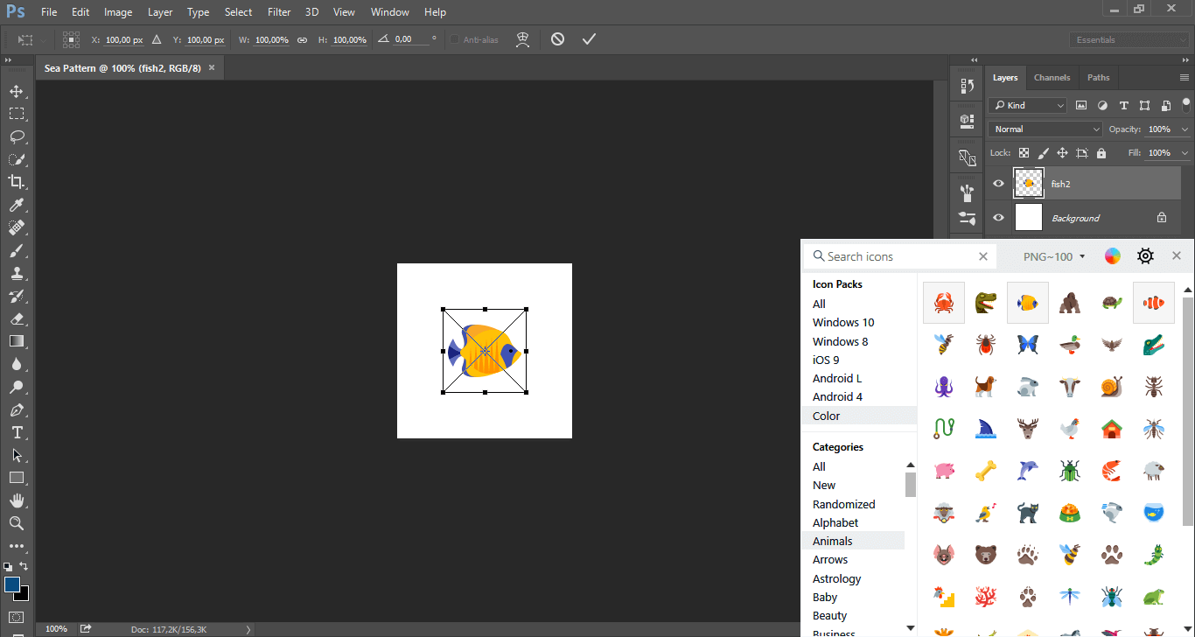Screen dimensions: 1195x637
Task: Select the Move tool
Action: pos(17,90)
